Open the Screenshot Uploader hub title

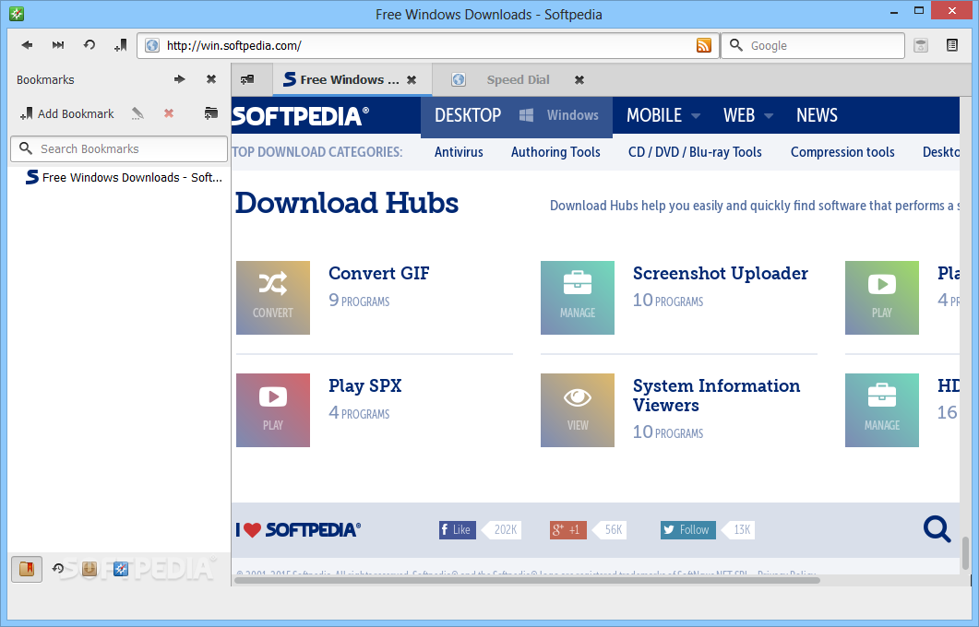point(721,273)
